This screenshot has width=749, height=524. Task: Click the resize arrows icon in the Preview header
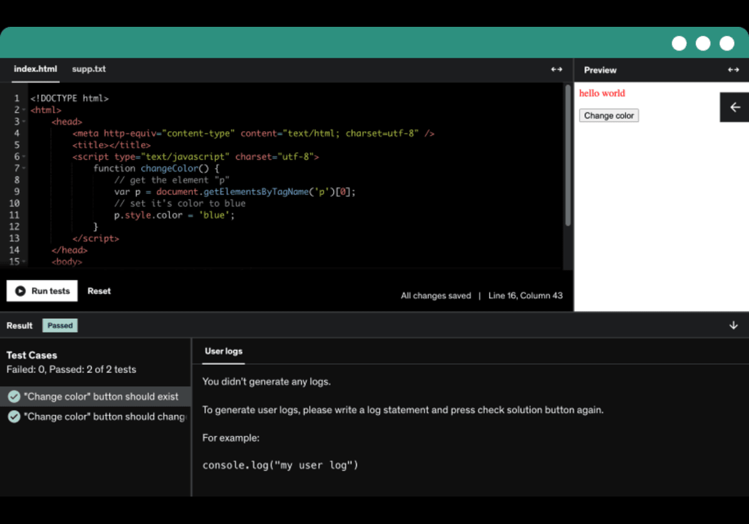[734, 70]
